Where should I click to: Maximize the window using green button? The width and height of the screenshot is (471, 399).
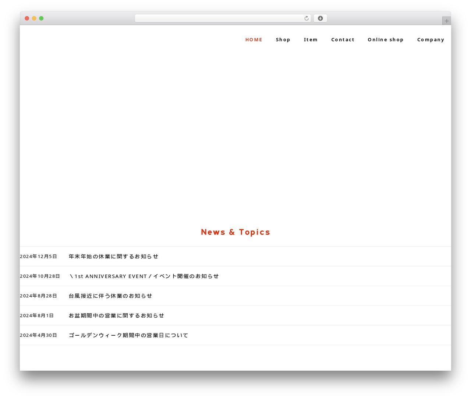41,18
